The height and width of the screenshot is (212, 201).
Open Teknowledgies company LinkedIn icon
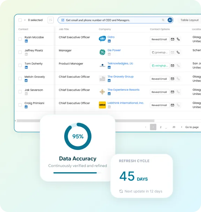click(109, 67)
